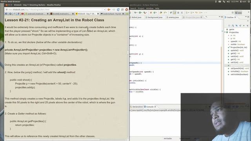Collapse the Projectiles class node in Outline

coord(225,32)
